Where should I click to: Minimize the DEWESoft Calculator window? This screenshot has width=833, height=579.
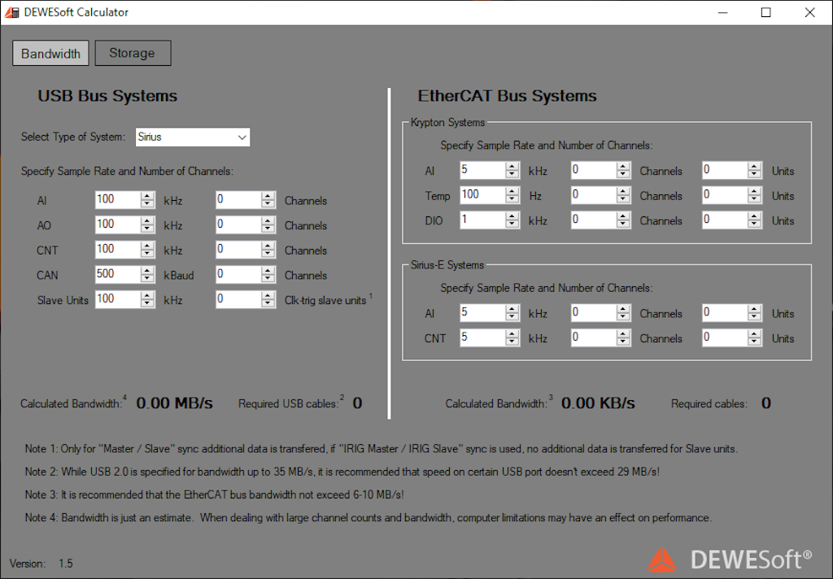click(x=722, y=12)
